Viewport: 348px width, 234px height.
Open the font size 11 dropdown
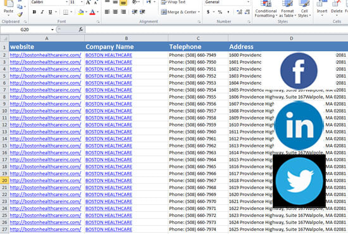point(82,3)
